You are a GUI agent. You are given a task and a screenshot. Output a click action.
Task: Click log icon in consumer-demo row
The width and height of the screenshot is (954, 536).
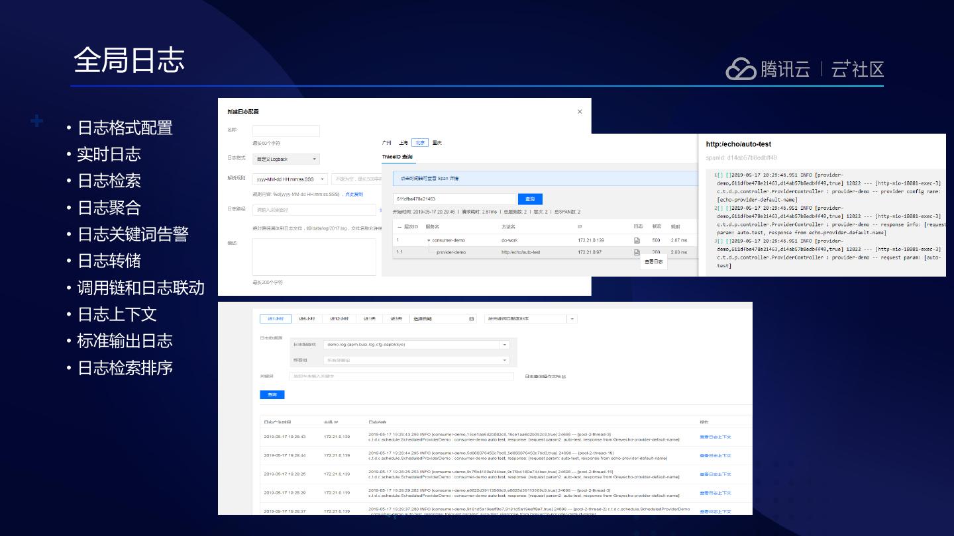click(x=637, y=240)
